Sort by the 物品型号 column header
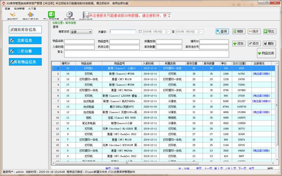The width and height of the screenshot is (282, 176). [x=122, y=63]
